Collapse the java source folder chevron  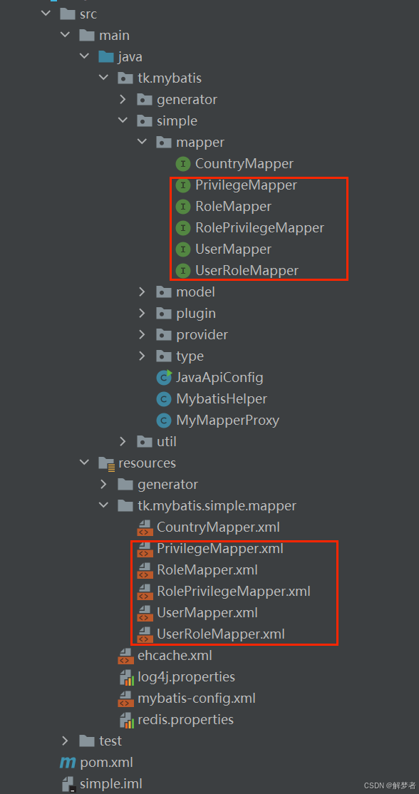tap(85, 56)
